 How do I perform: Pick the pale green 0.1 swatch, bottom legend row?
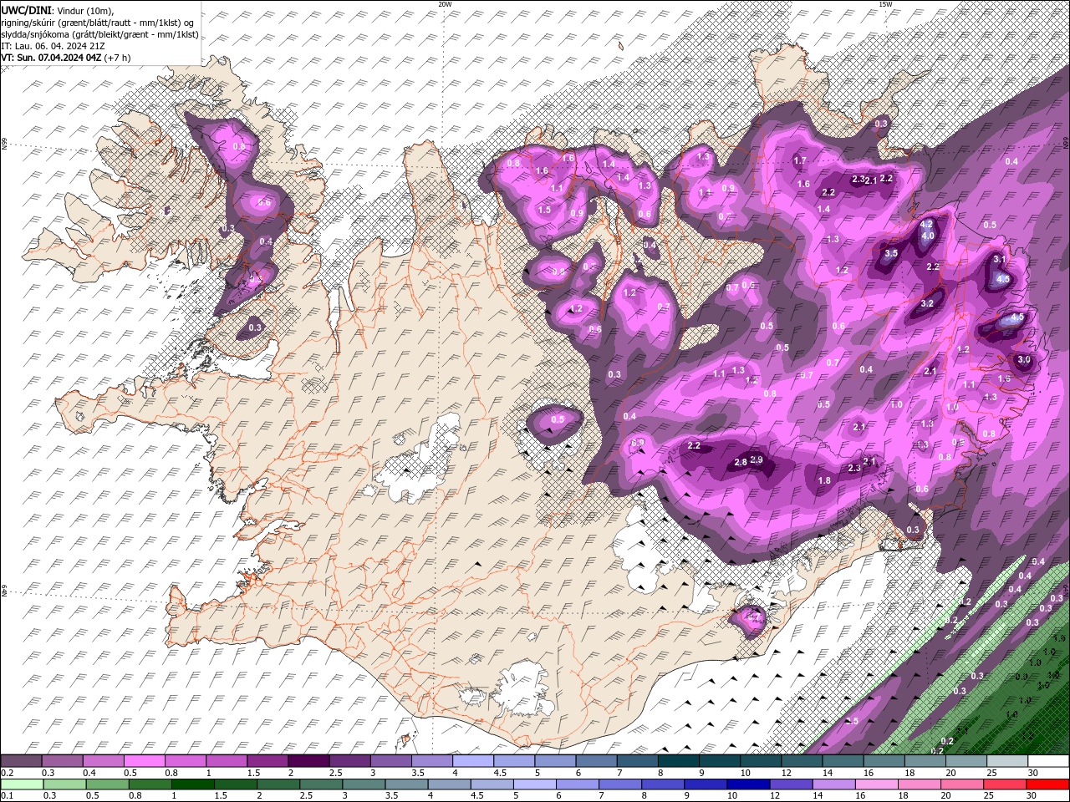[22, 784]
